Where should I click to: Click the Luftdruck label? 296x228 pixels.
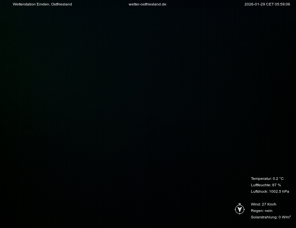click(259, 191)
